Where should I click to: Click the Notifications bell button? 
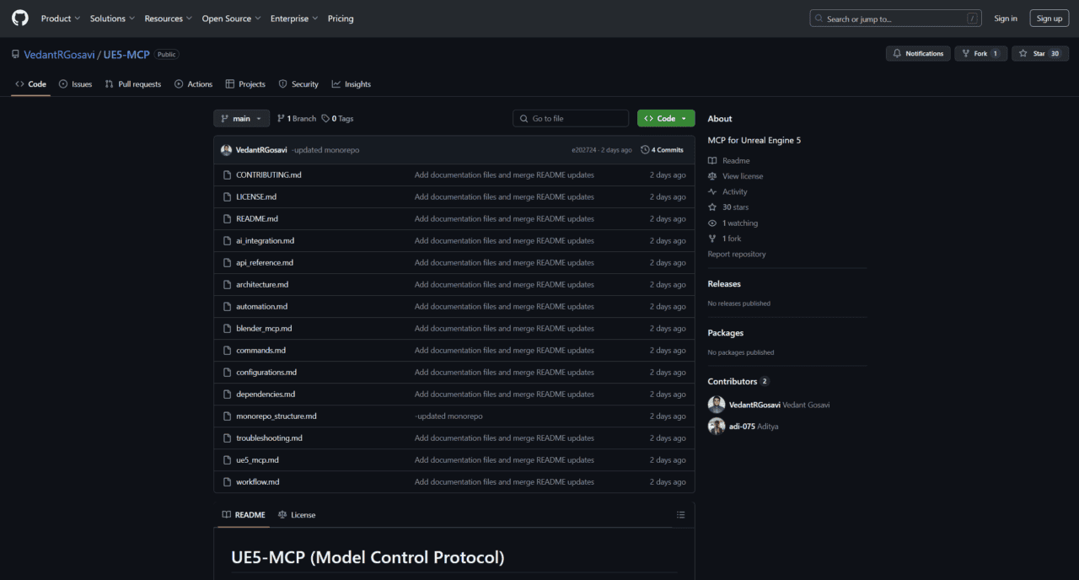918,54
